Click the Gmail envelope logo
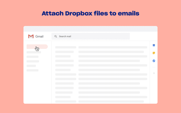 [31, 36]
